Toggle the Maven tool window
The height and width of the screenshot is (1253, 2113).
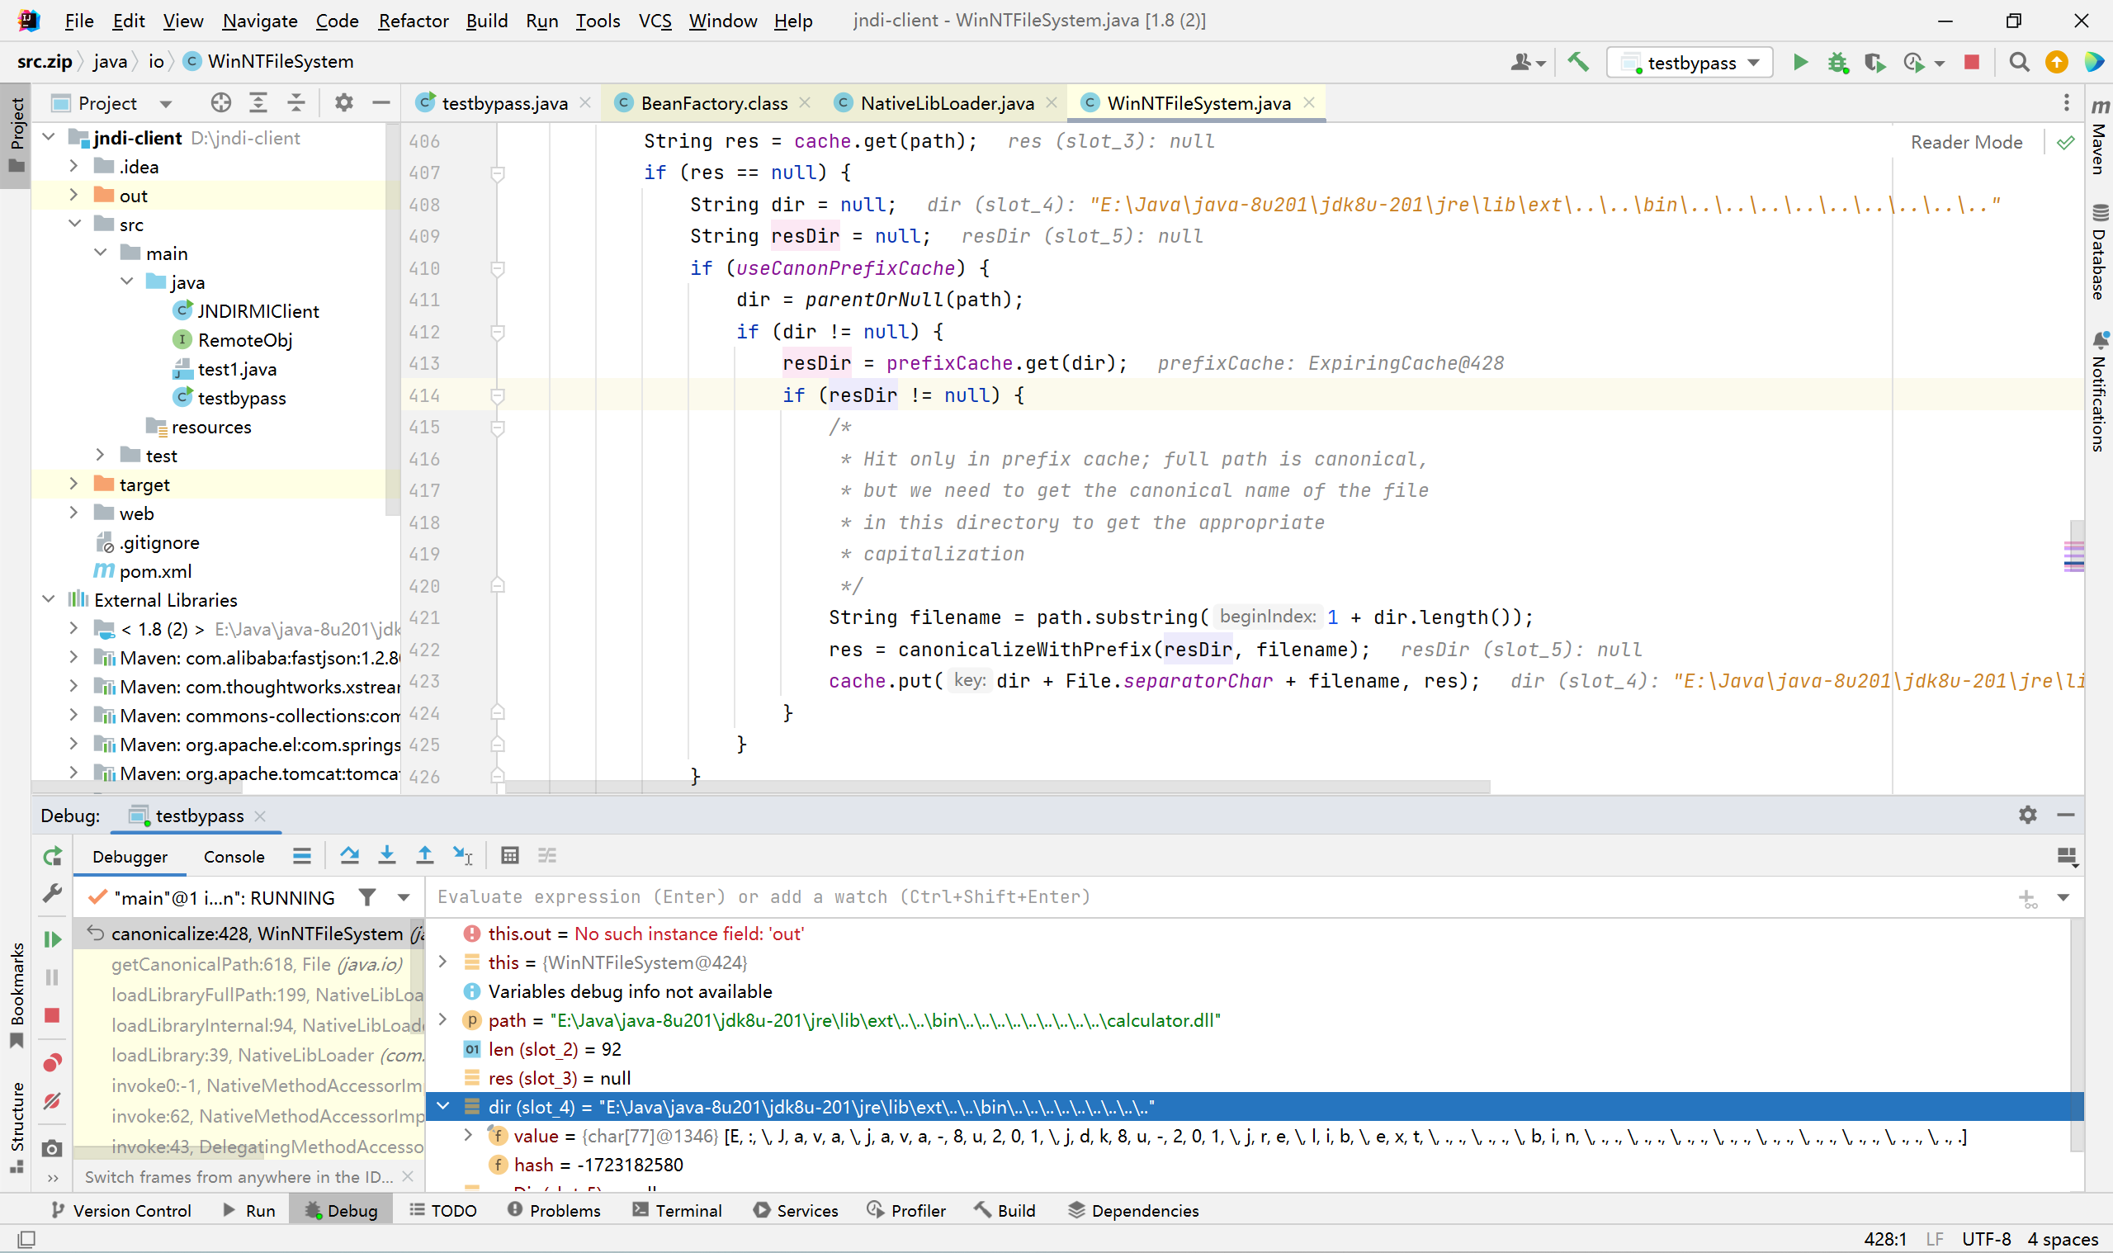tap(2099, 138)
